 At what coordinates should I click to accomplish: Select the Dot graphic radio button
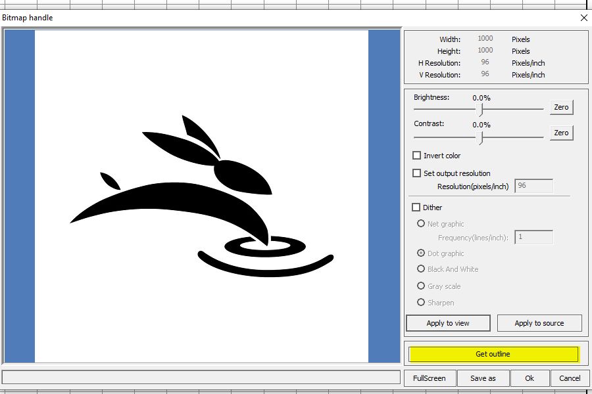(x=421, y=253)
